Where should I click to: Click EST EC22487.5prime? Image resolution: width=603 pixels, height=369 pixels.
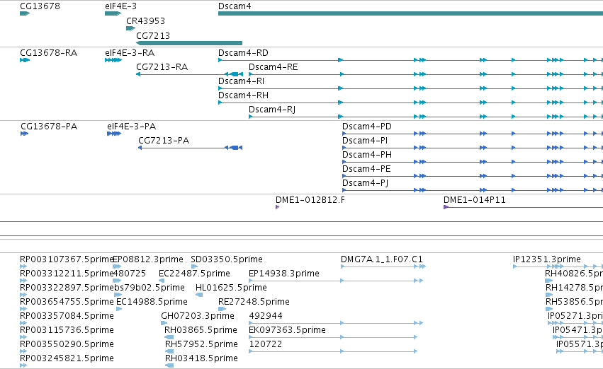pos(194,274)
